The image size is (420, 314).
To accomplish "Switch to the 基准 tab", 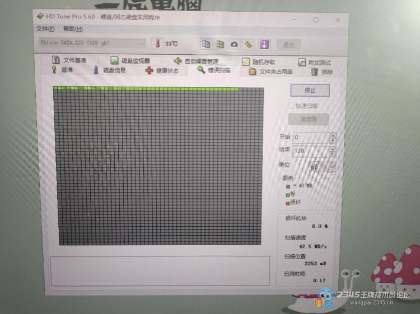I will pyautogui.click(x=62, y=70).
